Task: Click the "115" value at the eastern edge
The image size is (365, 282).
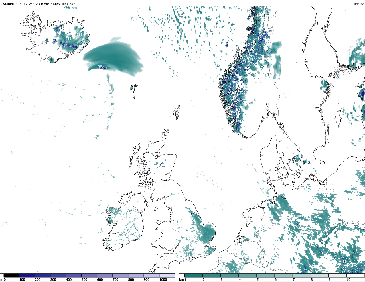Action: [x=356, y=253]
